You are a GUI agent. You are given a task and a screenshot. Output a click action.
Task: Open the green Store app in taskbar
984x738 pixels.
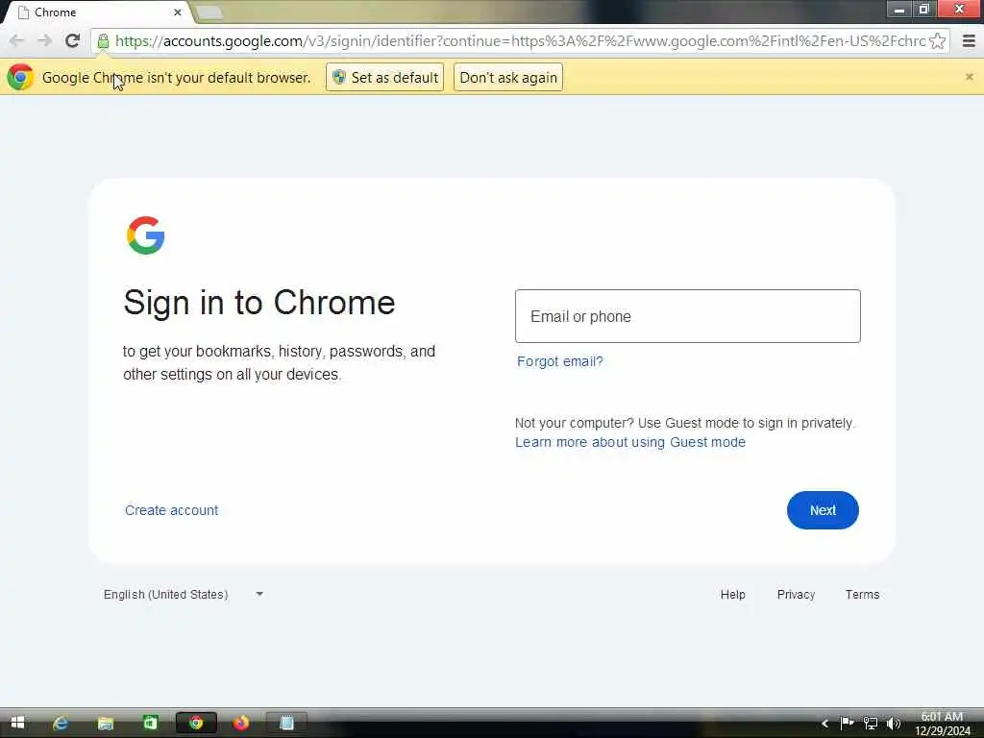[151, 723]
